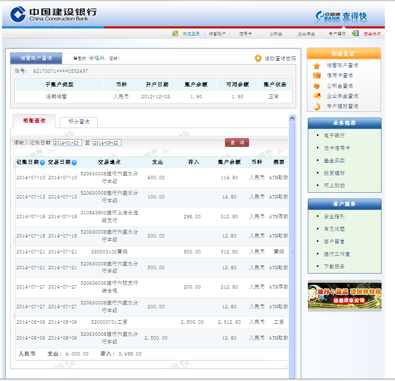Click help icon next to 记账日期 header
This screenshot has width=395, height=381.
pyautogui.click(x=42, y=162)
